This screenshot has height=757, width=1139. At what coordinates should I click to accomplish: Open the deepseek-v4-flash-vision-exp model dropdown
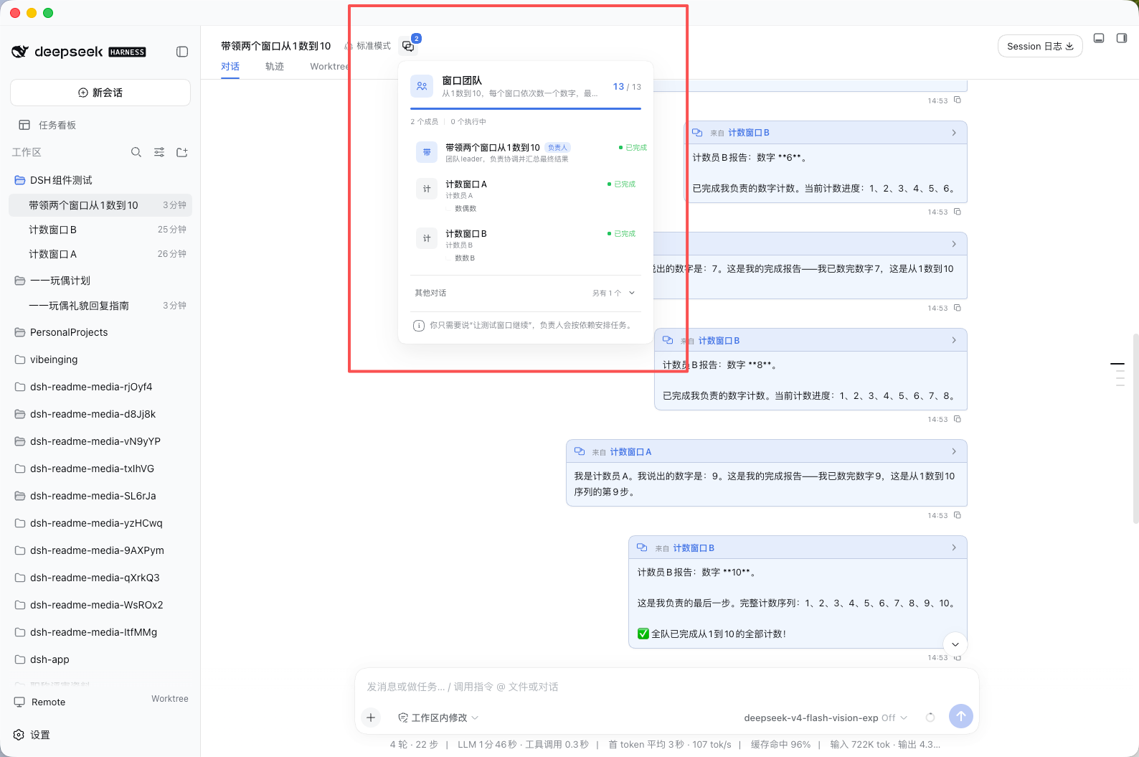tap(826, 718)
